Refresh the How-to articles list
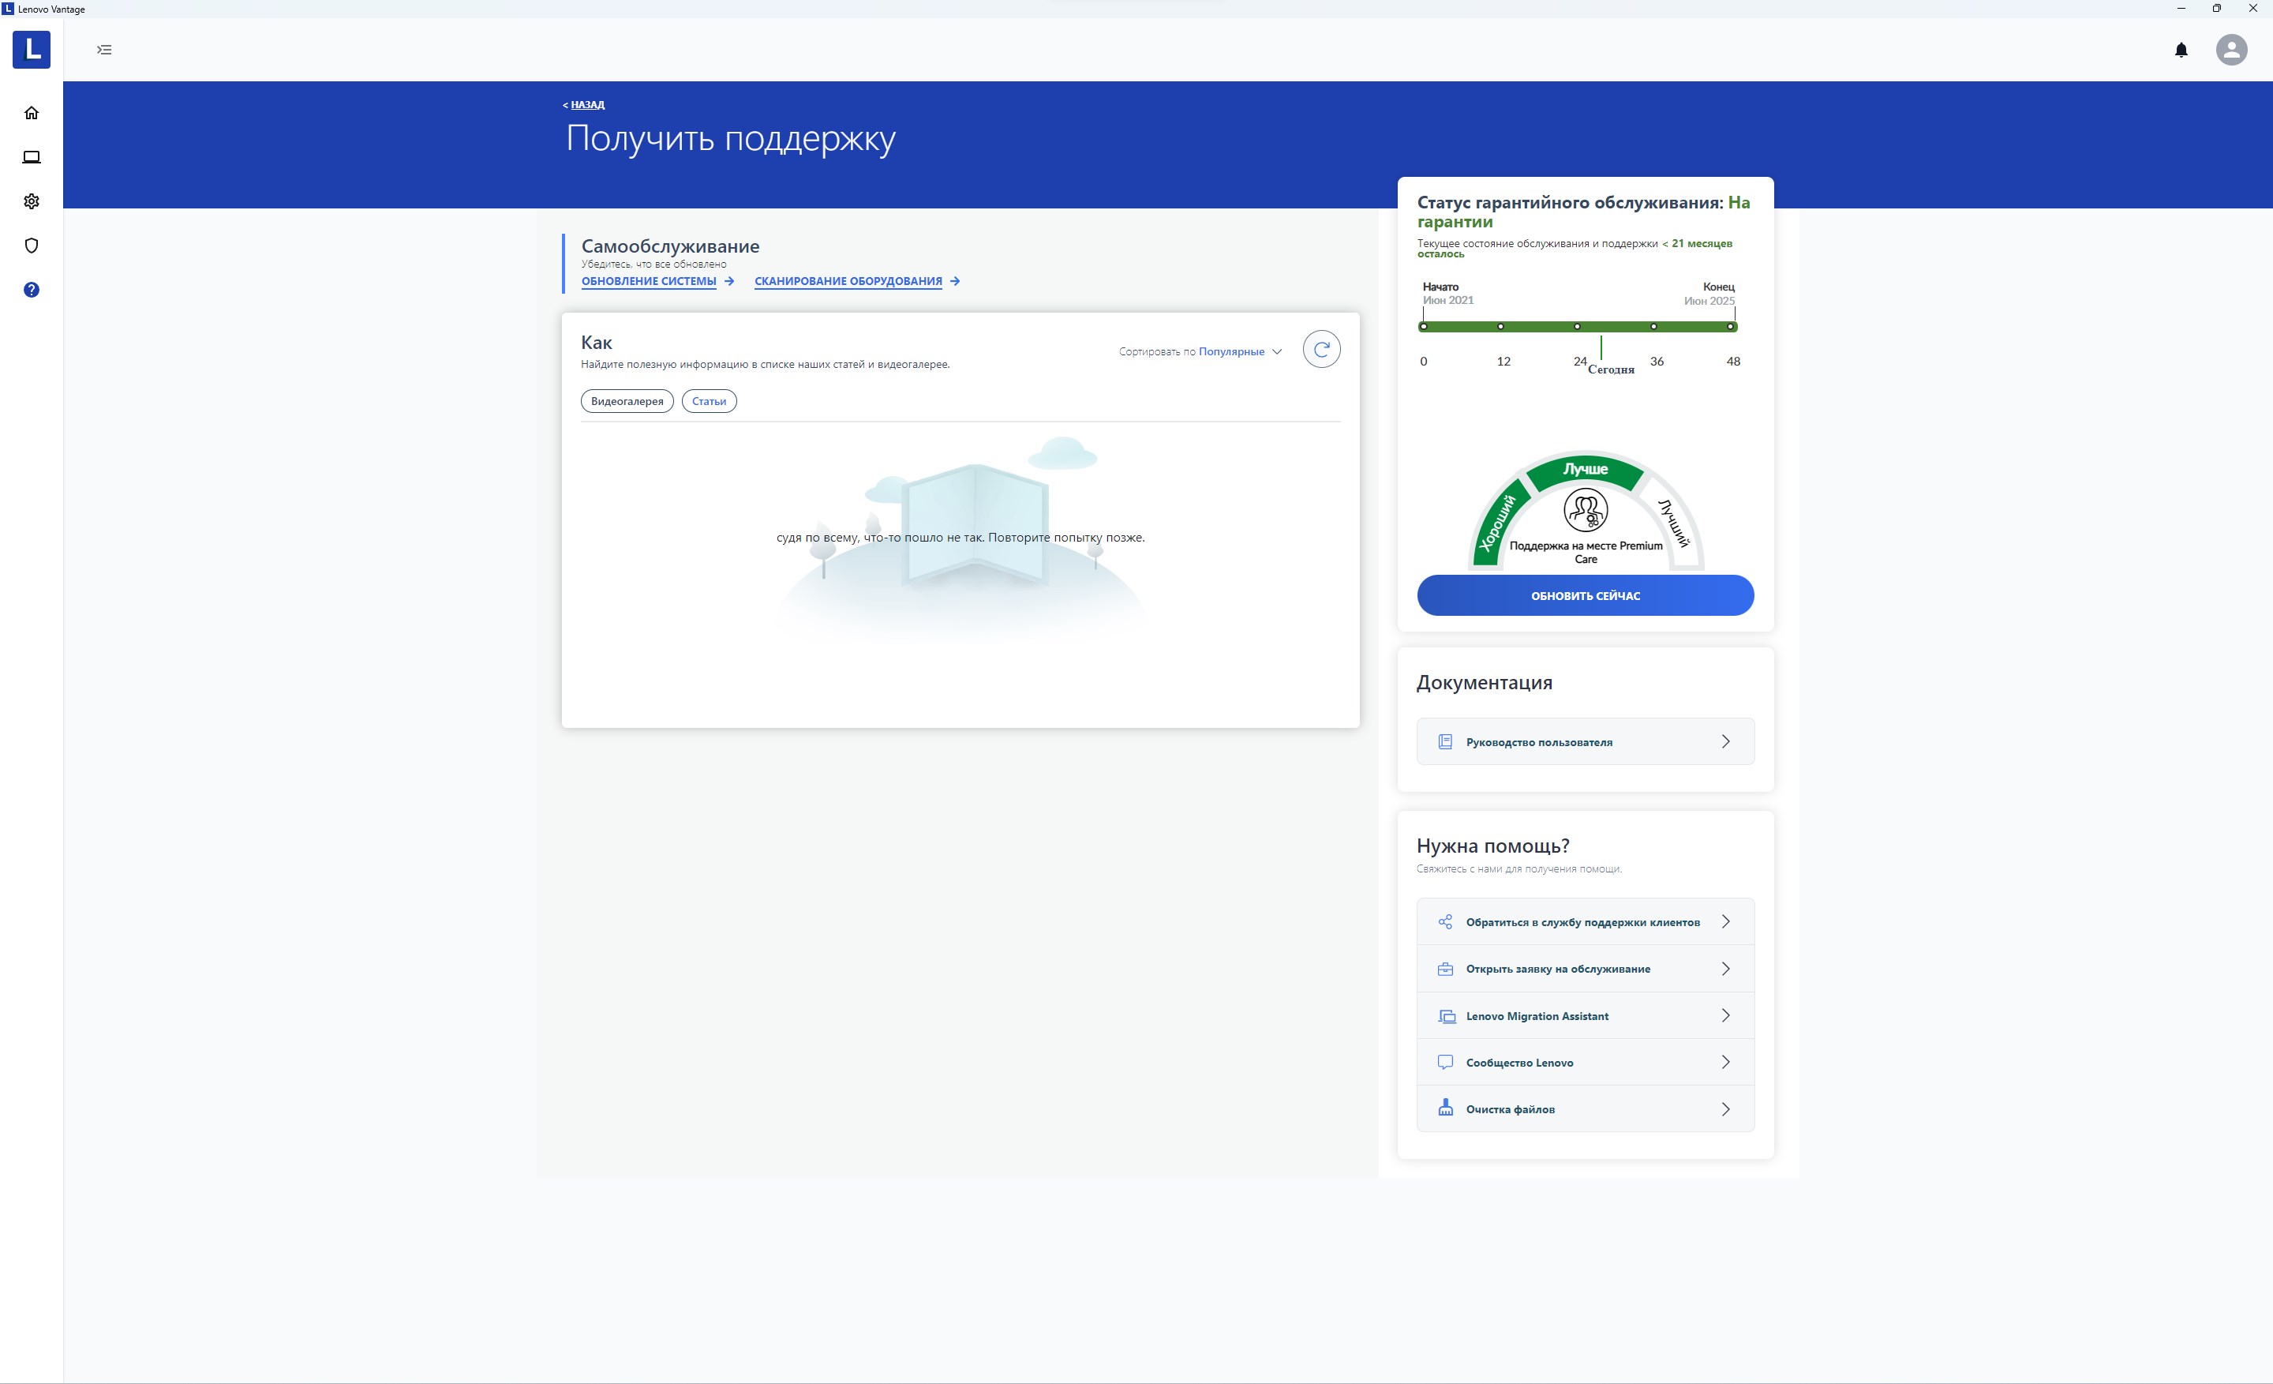 pyautogui.click(x=1321, y=349)
